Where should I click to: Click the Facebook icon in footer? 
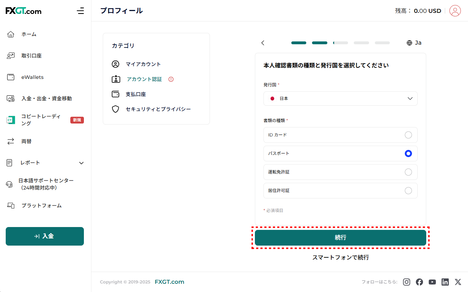click(419, 282)
